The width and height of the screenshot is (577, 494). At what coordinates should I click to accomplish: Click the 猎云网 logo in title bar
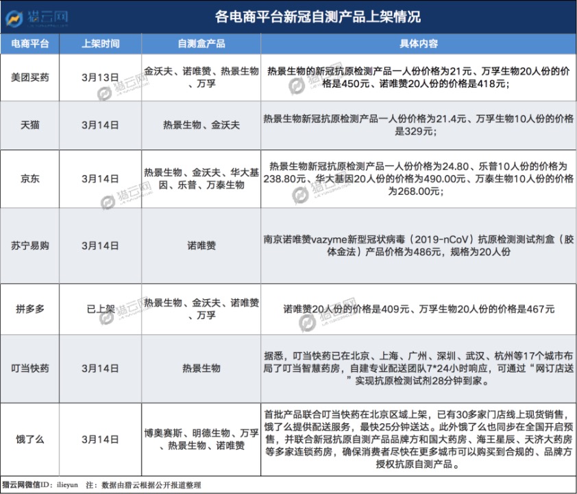(x=37, y=18)
